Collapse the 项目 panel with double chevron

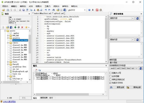29,14
